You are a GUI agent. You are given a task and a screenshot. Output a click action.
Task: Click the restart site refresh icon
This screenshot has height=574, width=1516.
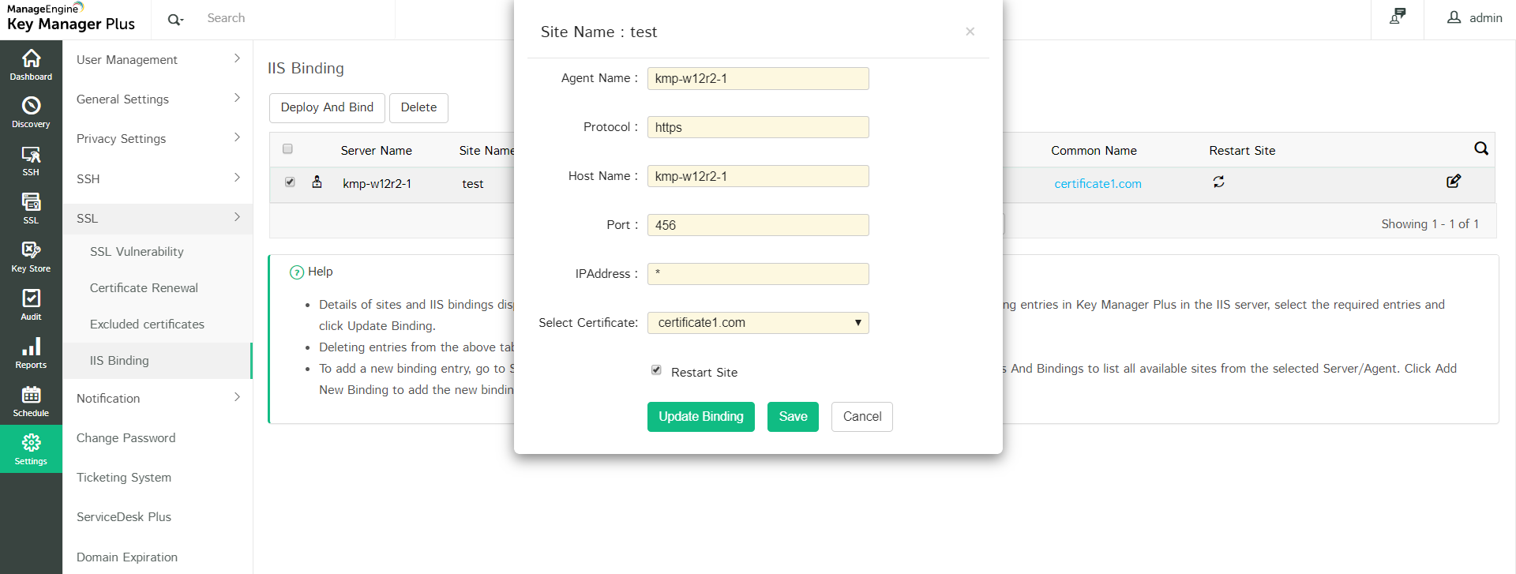1218,182
